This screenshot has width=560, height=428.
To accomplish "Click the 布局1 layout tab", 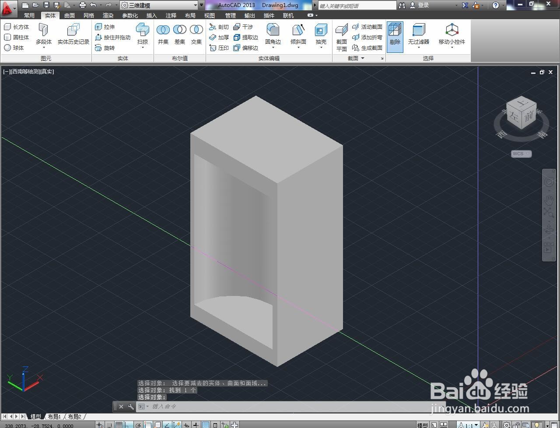I will pos(54,417).
